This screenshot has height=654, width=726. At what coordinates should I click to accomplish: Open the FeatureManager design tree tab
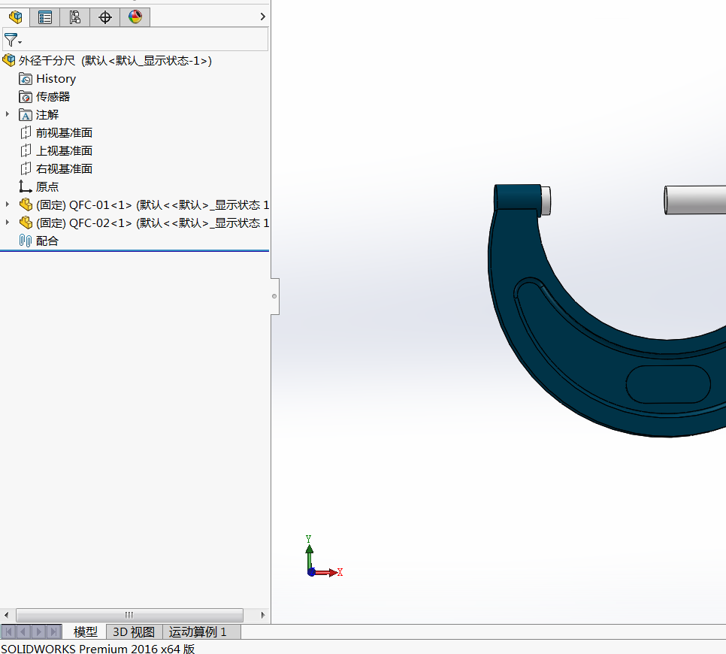(x=15, y=17)
